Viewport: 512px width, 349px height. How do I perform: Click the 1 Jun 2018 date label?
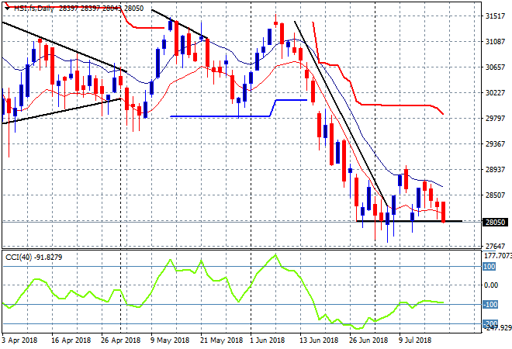coord(268,340)
